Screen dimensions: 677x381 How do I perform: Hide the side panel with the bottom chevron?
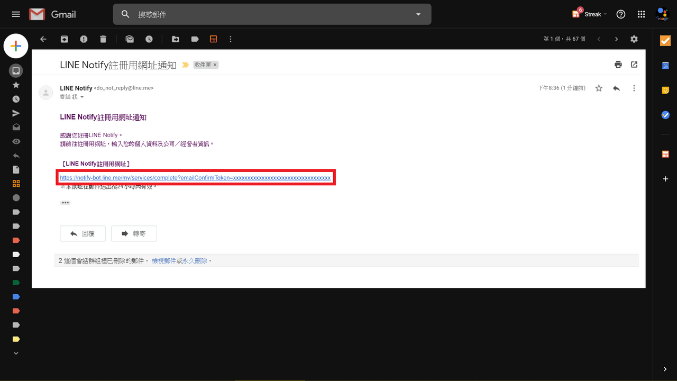tap(665, 369)
